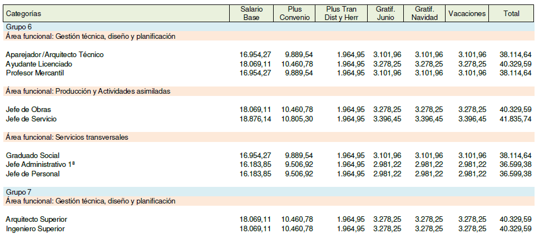Click Jefe Administrativo 1ª salary 16.183,85

pyautogui.click(x=255, y=165)
